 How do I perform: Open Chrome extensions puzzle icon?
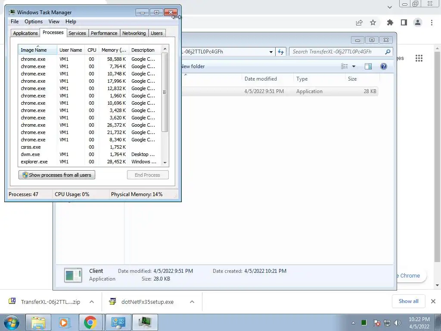coord(390,22)
